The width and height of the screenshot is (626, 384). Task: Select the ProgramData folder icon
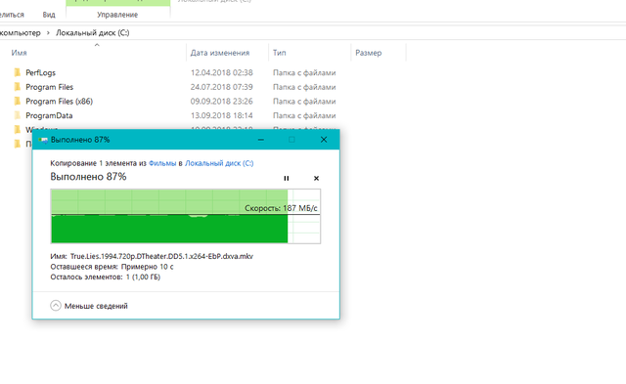[x=18, y=115]
